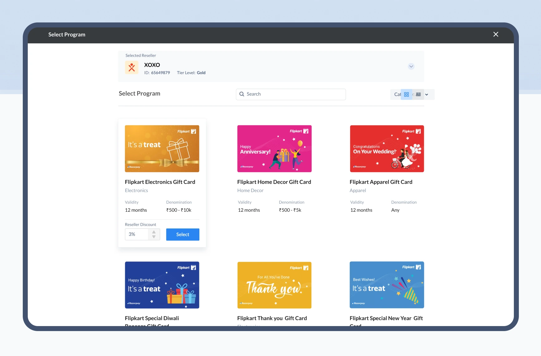This screenshot has height=356, width=541.
Task: Open the Wedding congratulations gift card thumbnail
Action: click(387, 149)
